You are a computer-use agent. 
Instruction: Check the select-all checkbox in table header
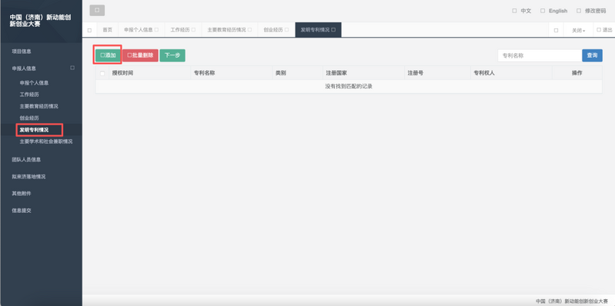click(x=103, y=73)
